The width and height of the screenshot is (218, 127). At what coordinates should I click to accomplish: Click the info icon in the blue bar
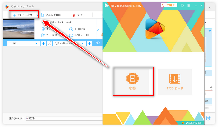(98, 43)
